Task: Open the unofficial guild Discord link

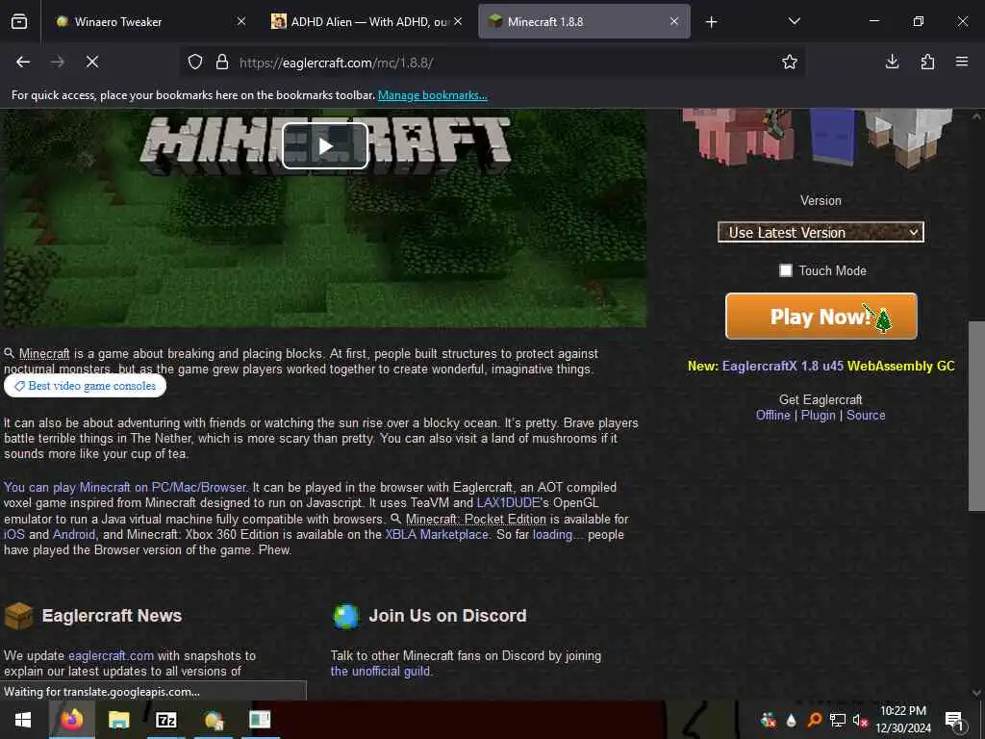Action: pyautogui.click(x=380, y=671)
